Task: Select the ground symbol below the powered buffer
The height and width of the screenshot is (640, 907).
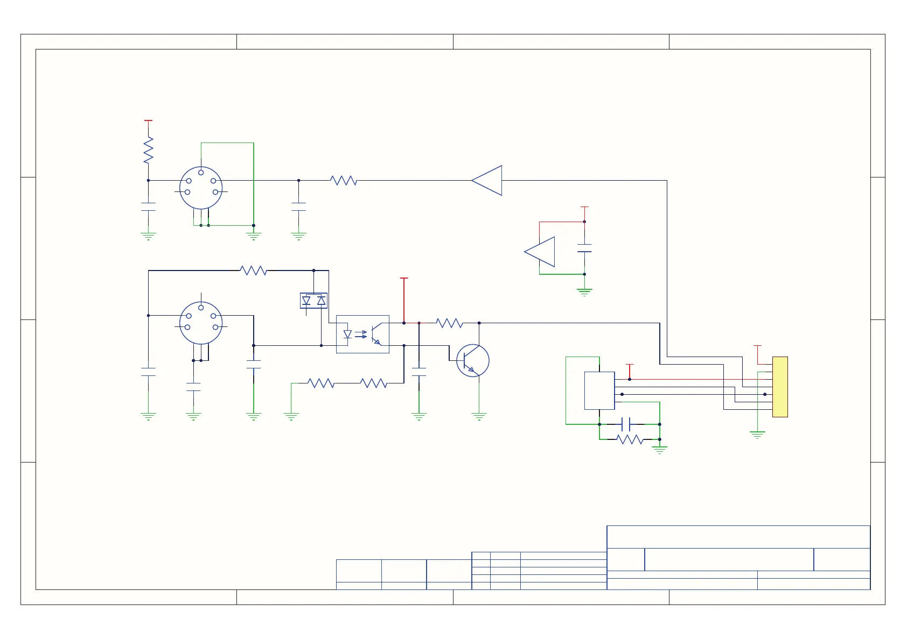Action: [x=584, y=293]
